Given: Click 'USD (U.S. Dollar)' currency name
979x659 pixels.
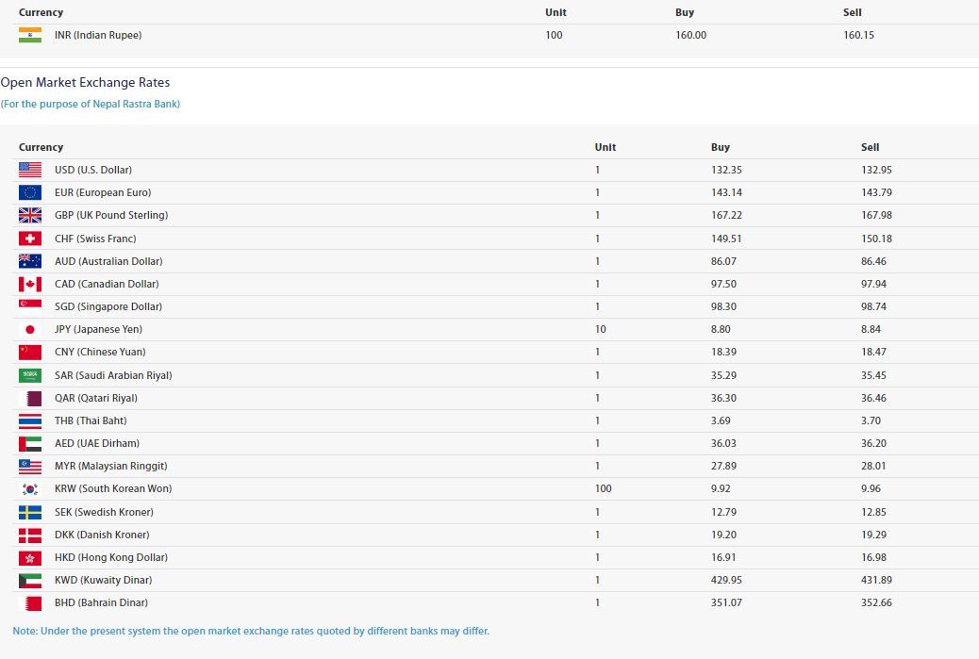Looking at the screenshot, I should pos(93,170).
